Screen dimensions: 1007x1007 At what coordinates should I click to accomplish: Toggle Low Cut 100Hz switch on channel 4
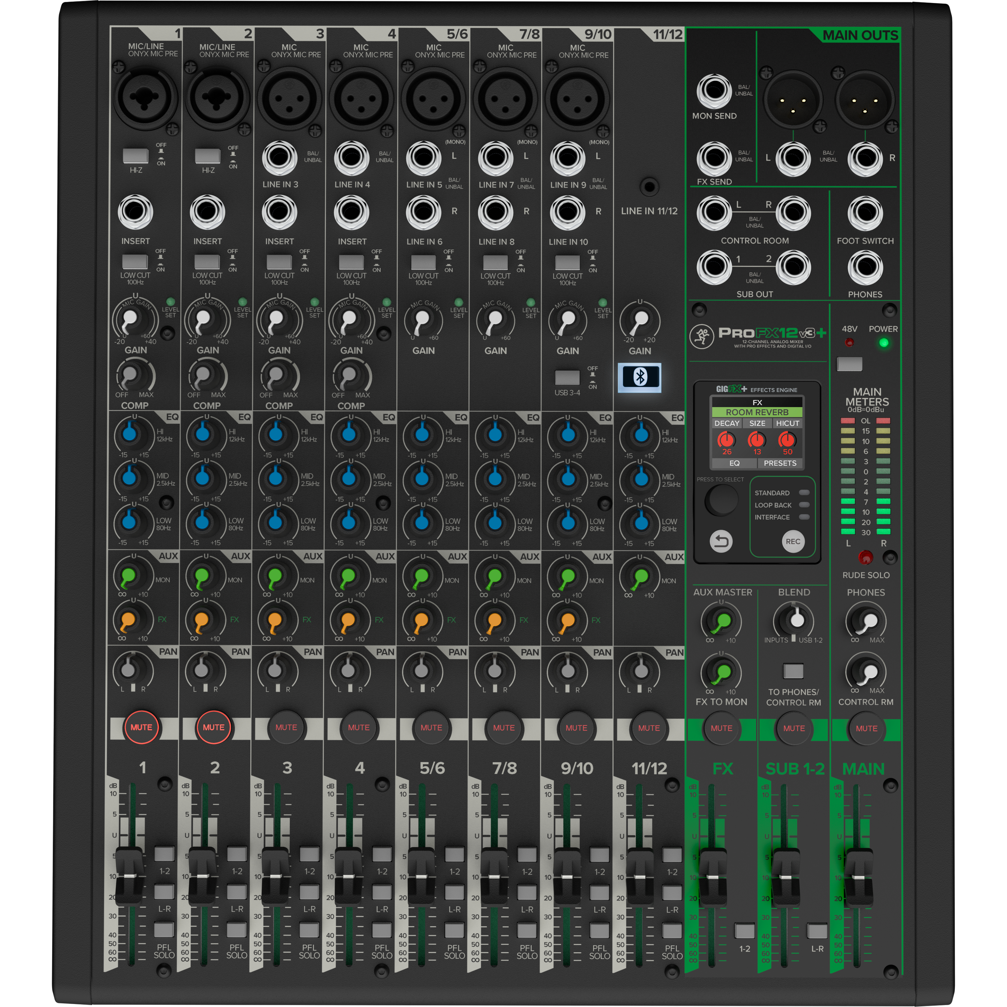pyautogui.click(x=351, y=262)
